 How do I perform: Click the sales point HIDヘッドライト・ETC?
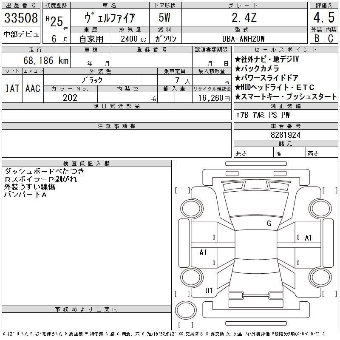click(x=275, y=88)
